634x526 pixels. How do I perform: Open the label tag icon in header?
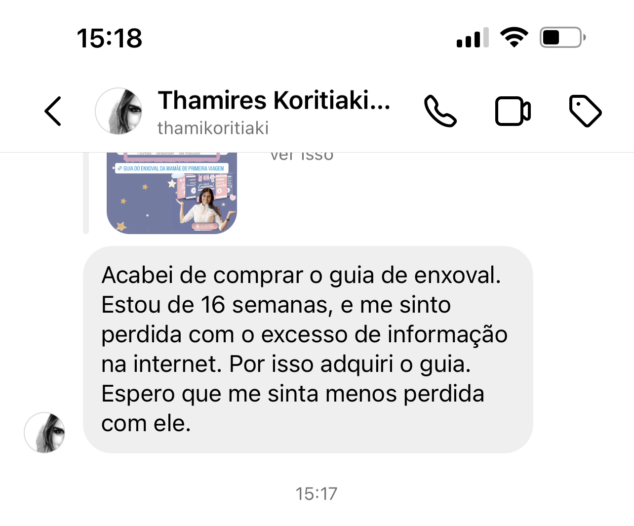coord(585,111)
